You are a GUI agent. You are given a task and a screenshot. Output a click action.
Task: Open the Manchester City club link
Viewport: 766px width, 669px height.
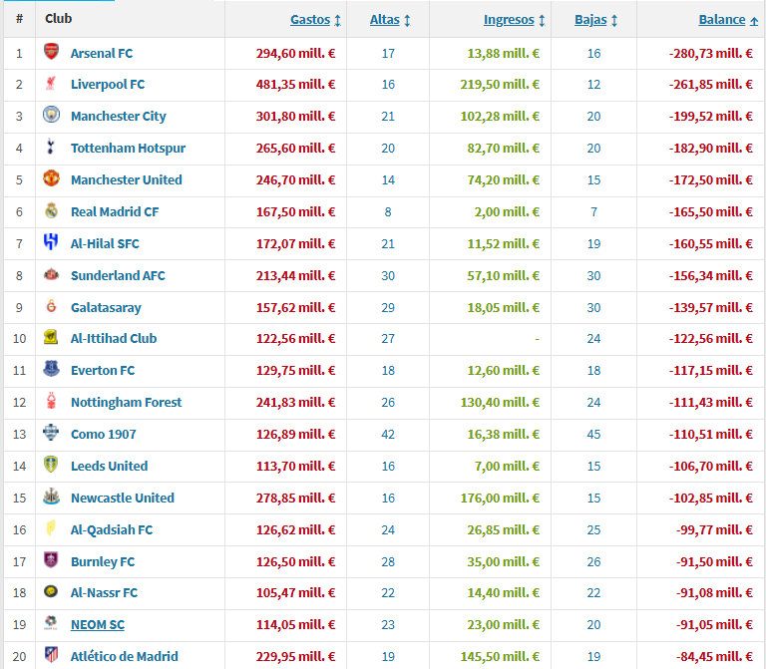click(119, 117)
